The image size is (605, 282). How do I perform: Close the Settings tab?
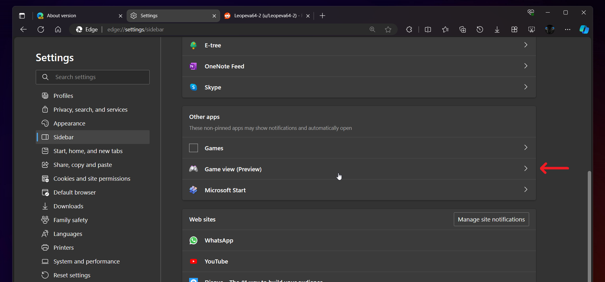click(x=214, y=16)
